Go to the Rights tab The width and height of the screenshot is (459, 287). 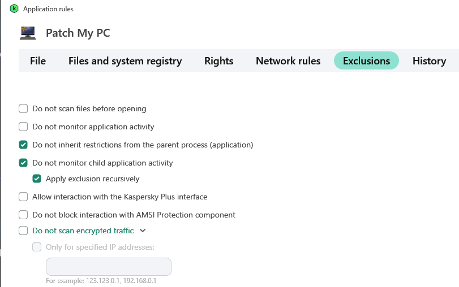(x=218, y=61)
